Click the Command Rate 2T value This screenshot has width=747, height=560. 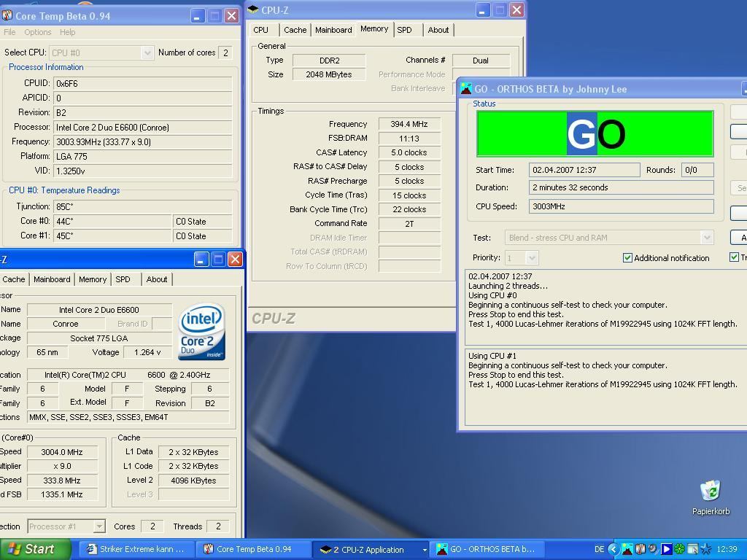pos(409,223)
